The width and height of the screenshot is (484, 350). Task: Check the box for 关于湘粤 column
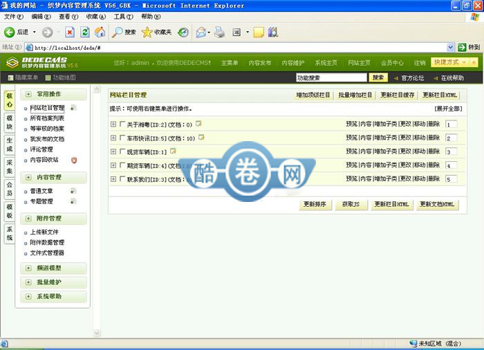click(122, 124)
